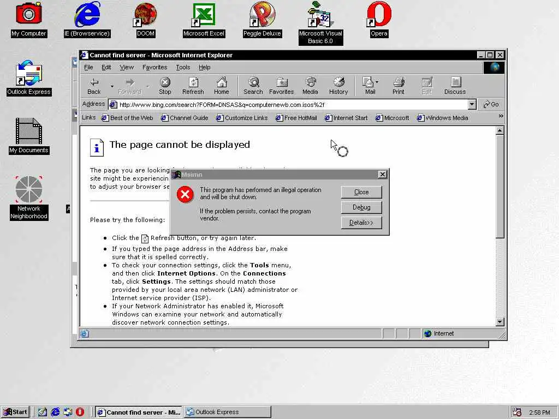Click the Stop toolbar button
The height and width of the screenshot is (419, 559).
[165, 86]
